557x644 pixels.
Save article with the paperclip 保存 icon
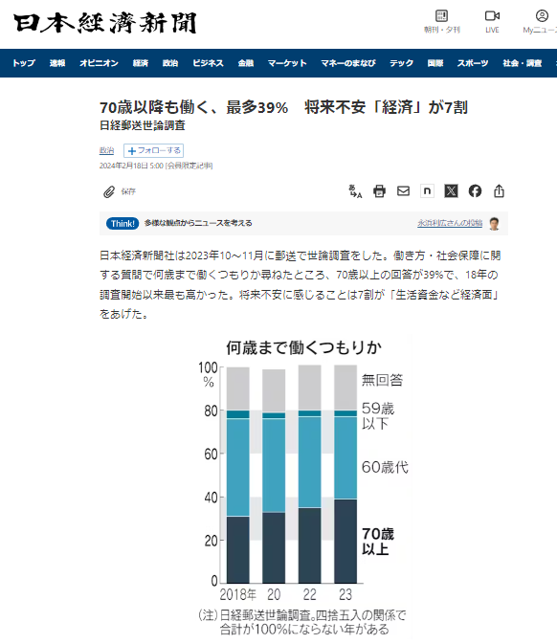[119, 191]
